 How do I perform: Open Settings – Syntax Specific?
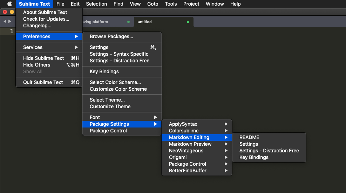tap(122, 54)
